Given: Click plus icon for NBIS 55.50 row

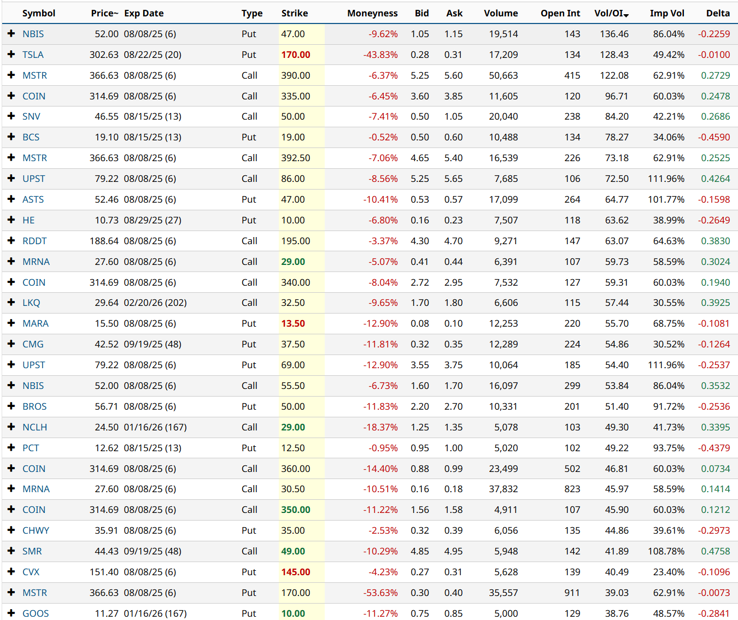Looking at the screenshot, I should tap(11, 386).
